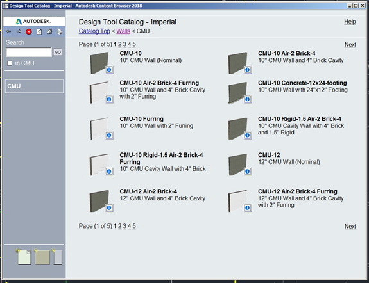Click the 'CMU-10 Furring' title text

point(141,119)
